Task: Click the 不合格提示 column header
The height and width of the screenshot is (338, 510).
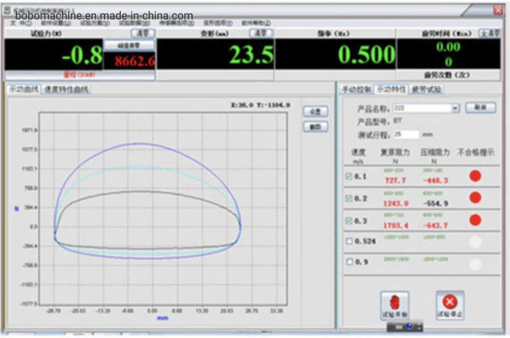Action: pos(476,152)
